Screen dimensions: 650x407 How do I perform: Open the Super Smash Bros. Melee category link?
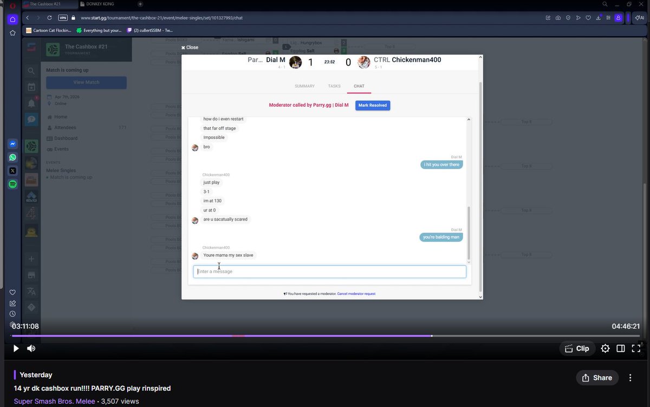point(55,402)
